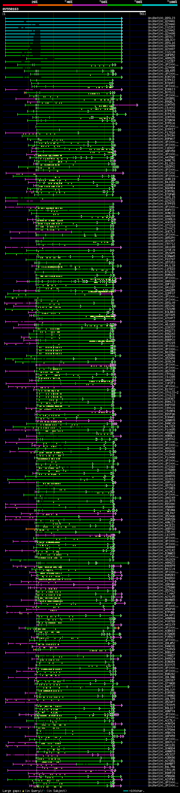Select the UniRef100_B6KME4 label
This screenshot has height=793, width=180.
click(161, 188)
